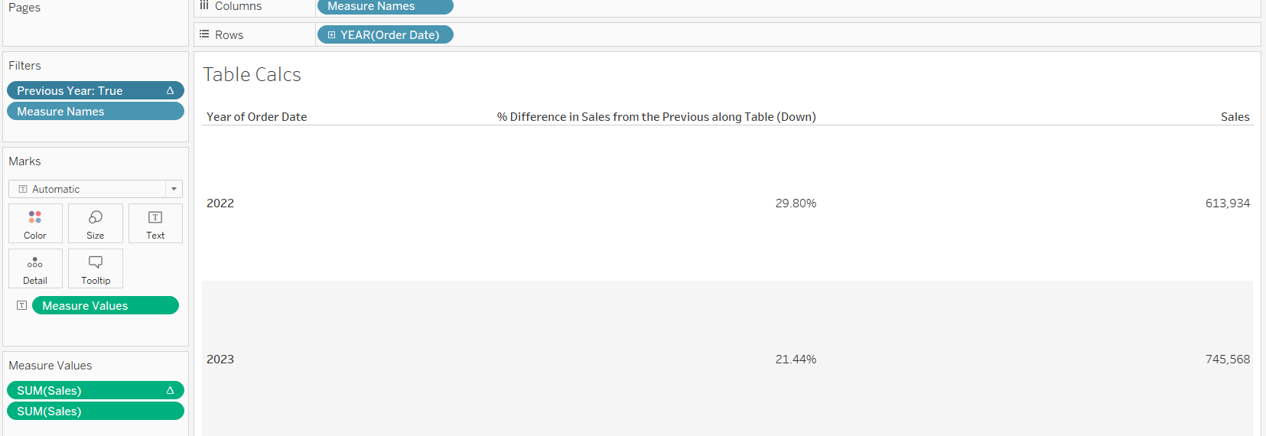
Task: Open the Color marks card
Action: click(x=35, y=223)
